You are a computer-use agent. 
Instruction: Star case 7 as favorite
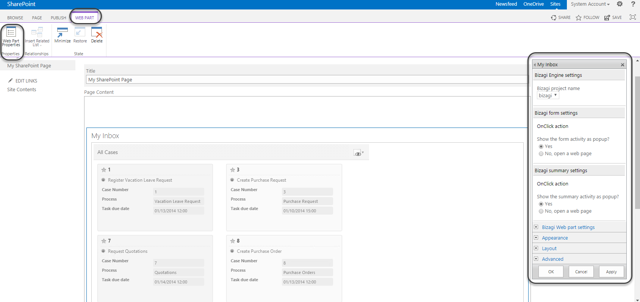(104, 241)
